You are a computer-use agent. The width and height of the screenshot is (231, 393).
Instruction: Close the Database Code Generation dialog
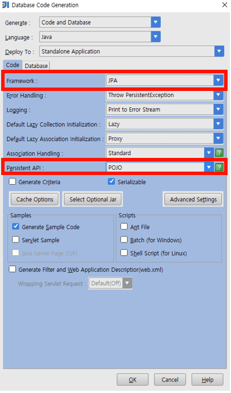click(x=225, y=5)
